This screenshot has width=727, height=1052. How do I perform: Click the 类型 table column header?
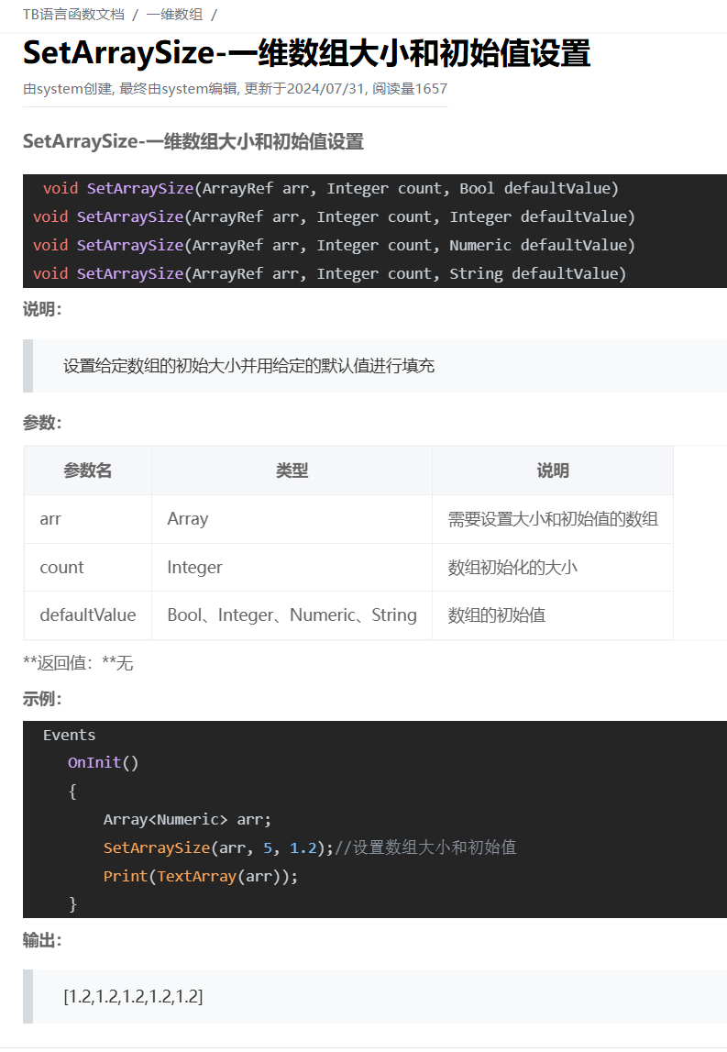[292, 471]
